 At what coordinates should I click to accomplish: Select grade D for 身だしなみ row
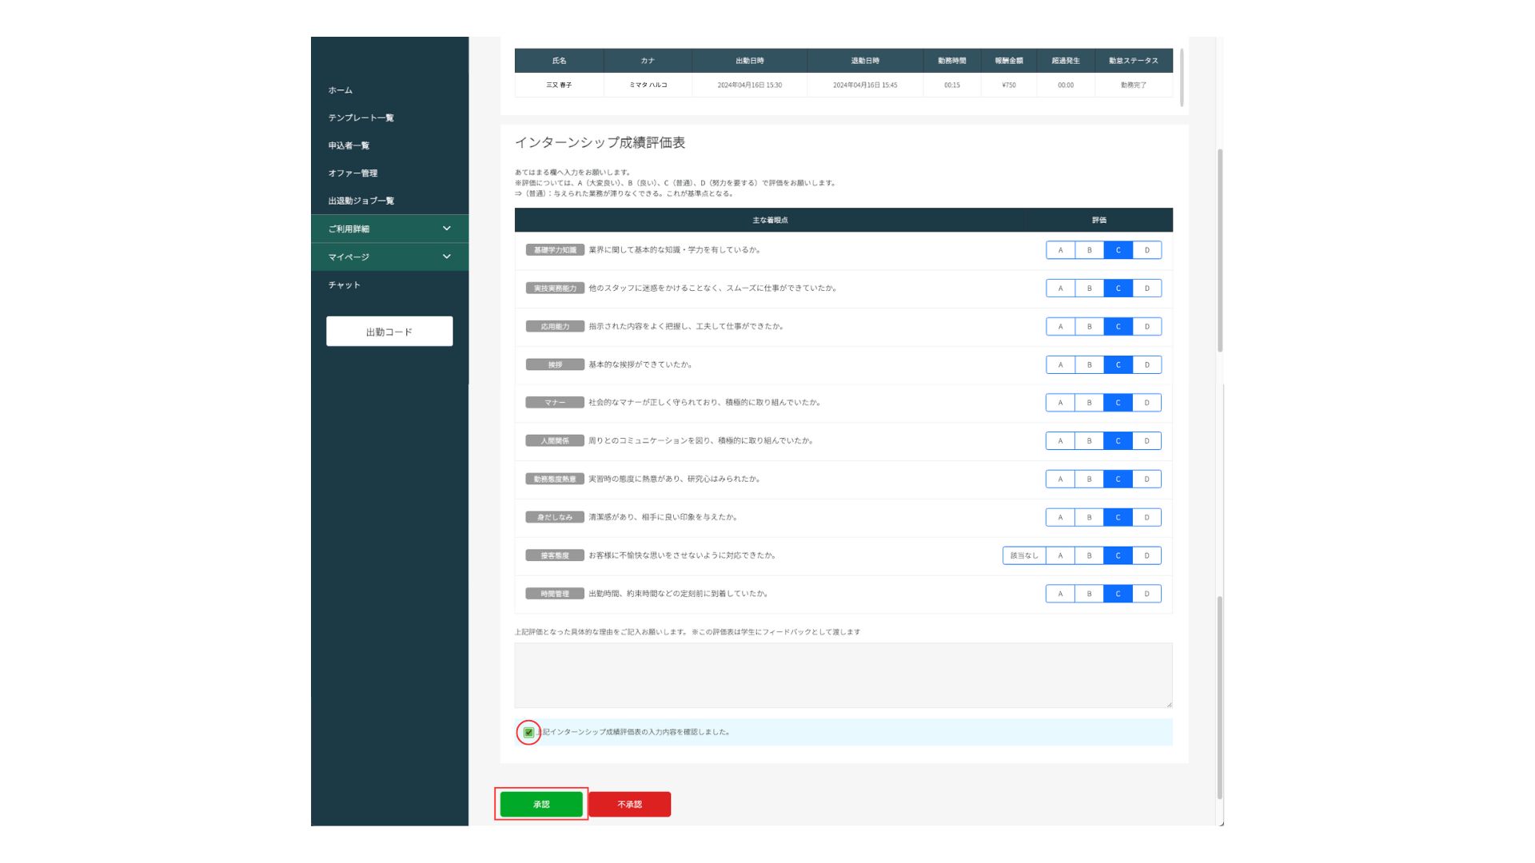coord(1146,517)
